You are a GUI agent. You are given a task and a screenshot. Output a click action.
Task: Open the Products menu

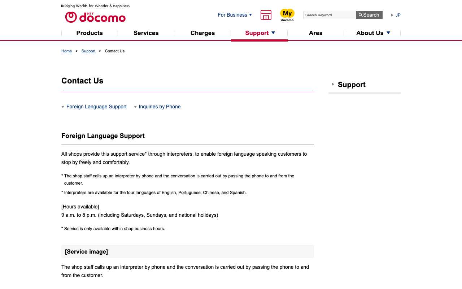point(90,33)
